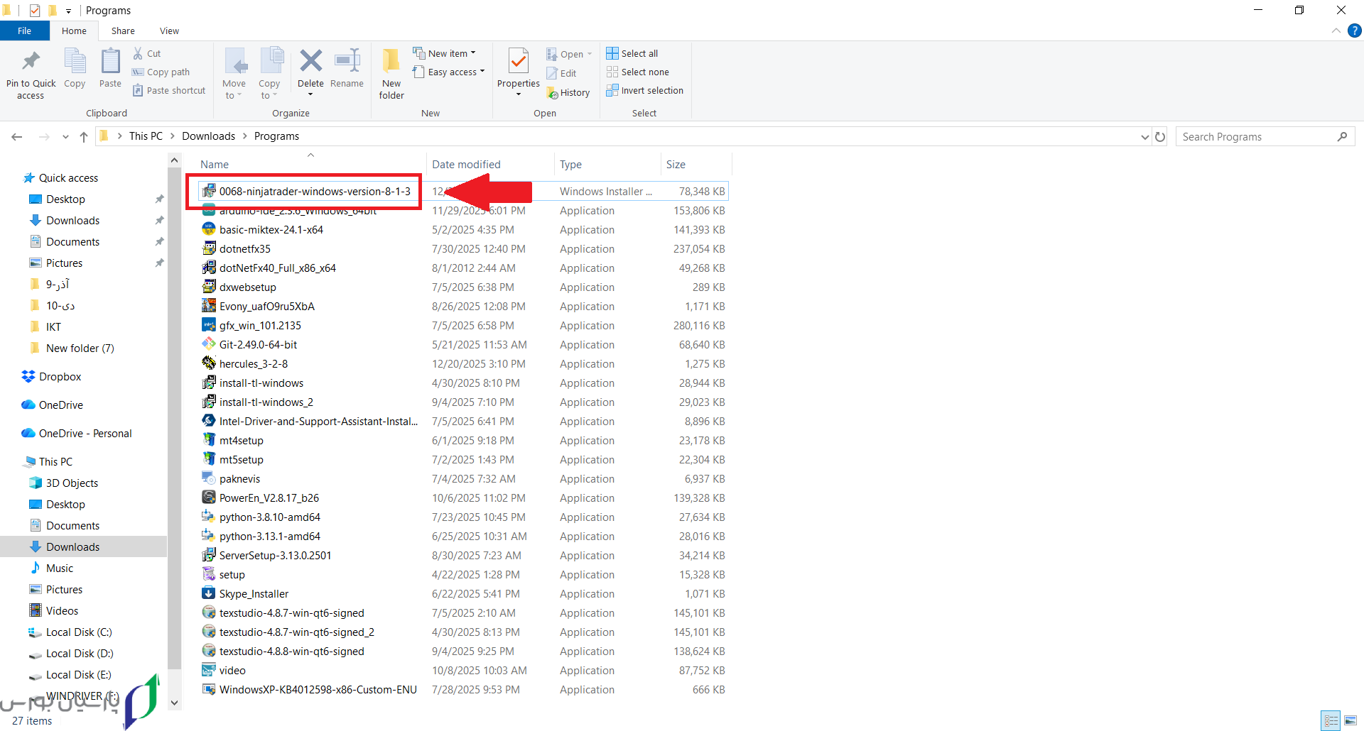Viewport: 1364px width, 731px height.
Task: Click the Pin to Quick access icon
Action: click(31, 62)
